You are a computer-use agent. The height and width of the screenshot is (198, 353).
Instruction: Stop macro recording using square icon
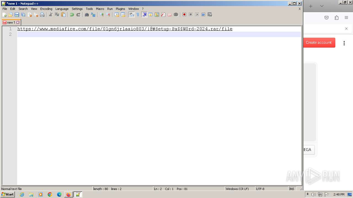191,15
